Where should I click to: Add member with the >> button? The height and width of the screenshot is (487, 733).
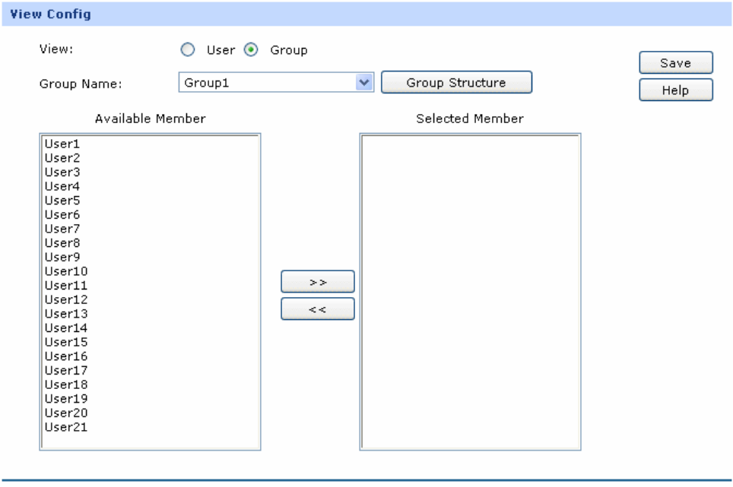click(x=318, y=282)
